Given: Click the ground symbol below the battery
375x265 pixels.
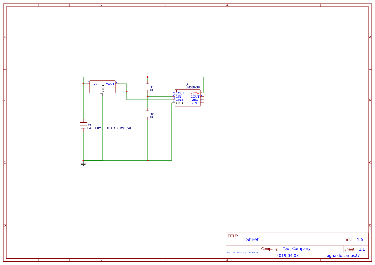Looking at the screenshot, I should tap(83, 164).
